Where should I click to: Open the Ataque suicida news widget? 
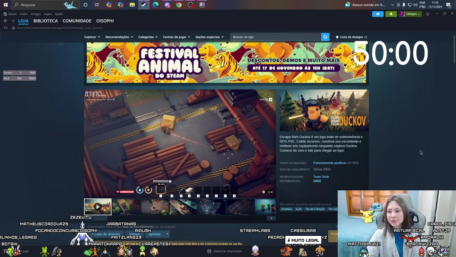[x=365, y=5]
